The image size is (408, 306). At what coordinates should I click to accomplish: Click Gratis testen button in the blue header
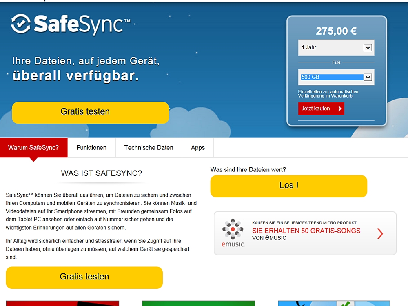coord(90,113)
